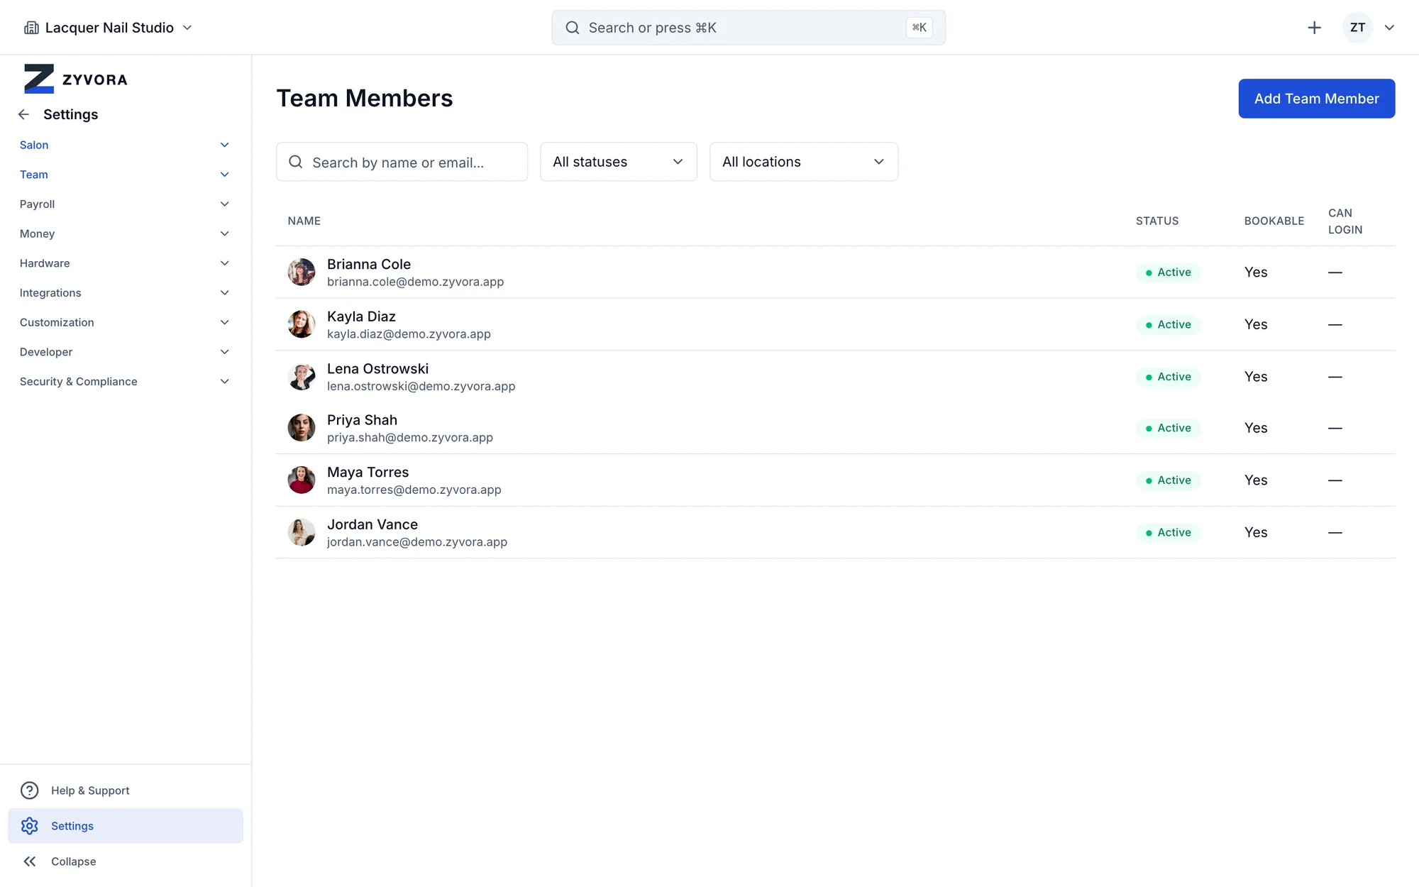Click the Help & Support icon
The width and height of the screenshot is (1419, 887).
[29, 790]
